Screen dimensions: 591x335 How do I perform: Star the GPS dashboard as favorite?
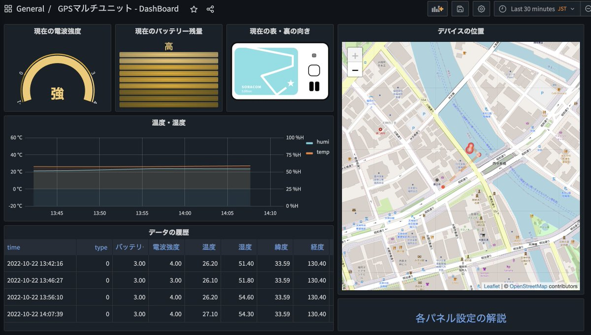tap(194, 9)
